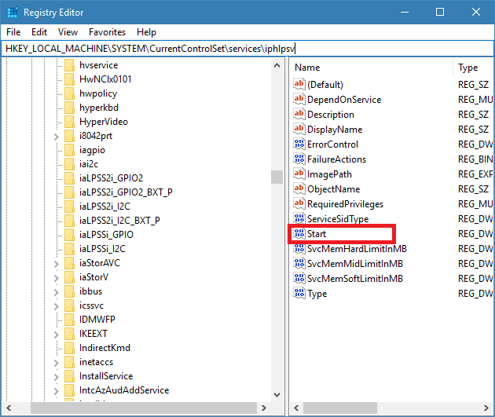Select the string icon beside DependOnService
Screen dimensions: 495x417
[299, 99]
